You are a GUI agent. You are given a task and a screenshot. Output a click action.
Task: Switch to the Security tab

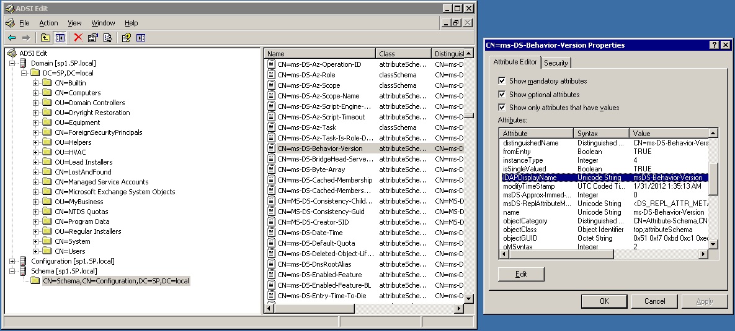(556, 63)
